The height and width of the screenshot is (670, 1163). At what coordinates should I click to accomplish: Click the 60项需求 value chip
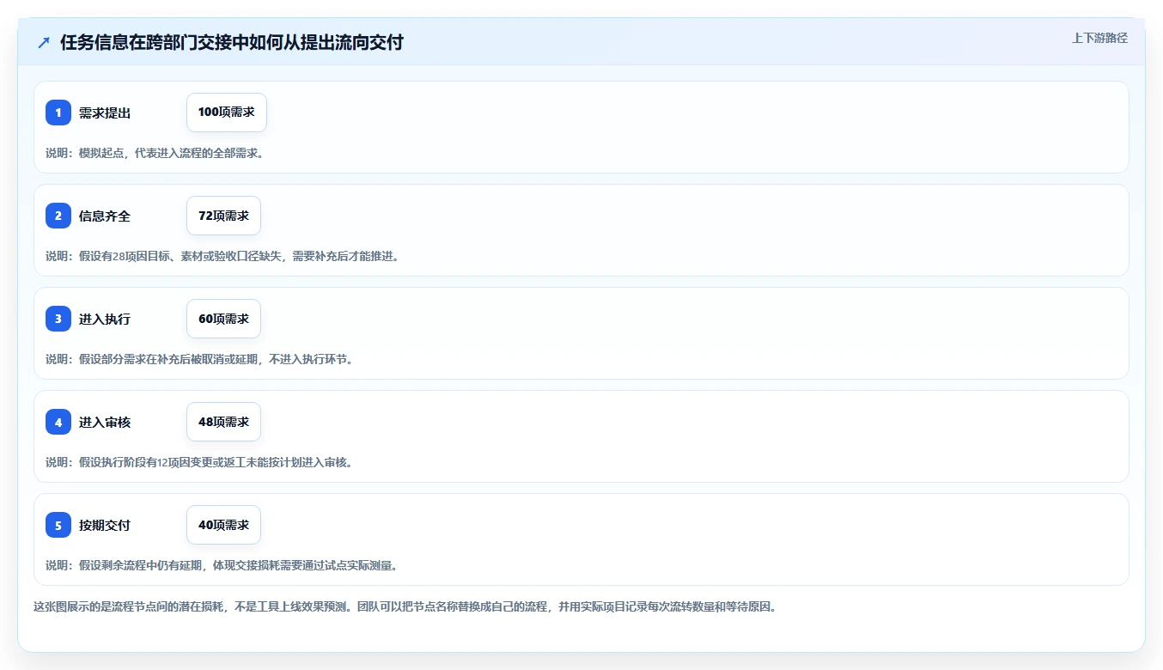(223, 319)
